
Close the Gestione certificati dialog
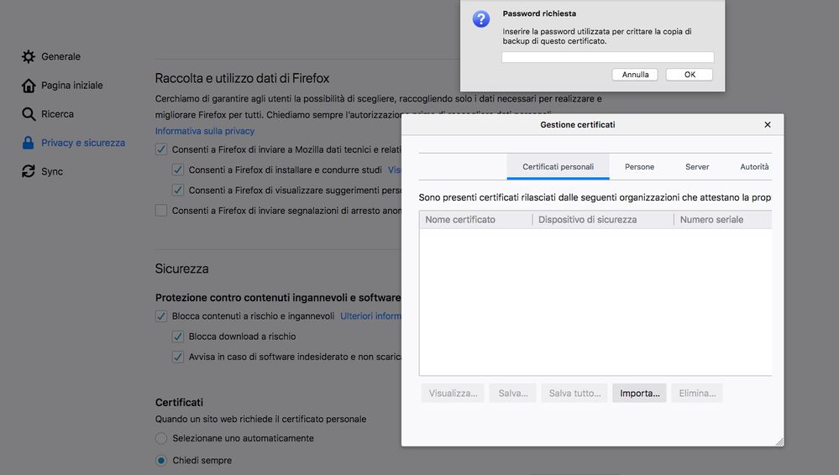767,124
